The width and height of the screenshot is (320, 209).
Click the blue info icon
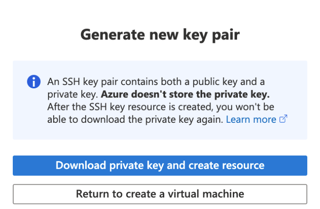tap(34, 82)
